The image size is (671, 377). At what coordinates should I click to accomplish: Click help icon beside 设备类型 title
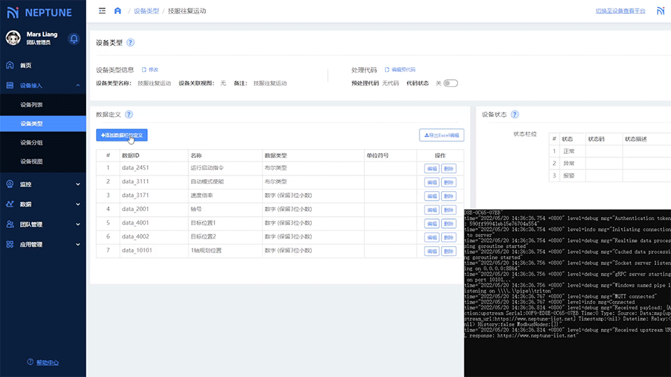(130, 43)
